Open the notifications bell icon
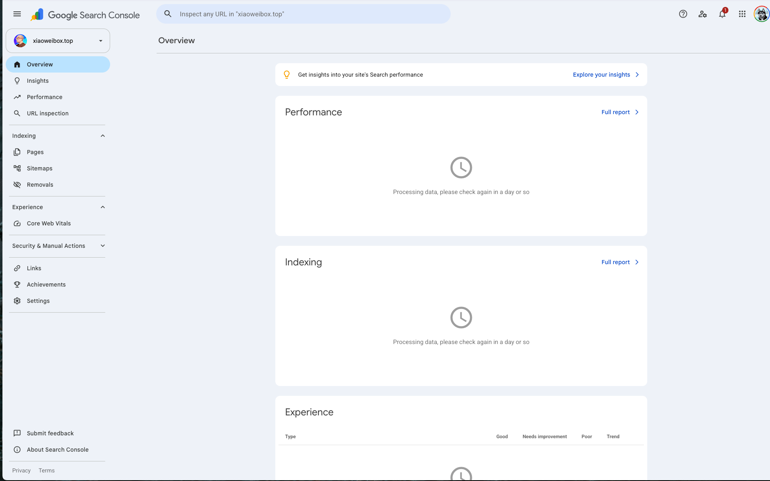Image resolution: width=770 pixels, height=481 pixels. pyautogui.click(x=722, y=14)
